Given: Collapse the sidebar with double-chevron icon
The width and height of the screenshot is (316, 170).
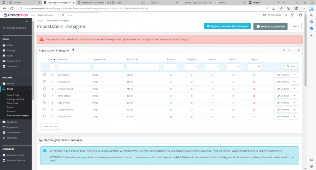Looking at the screenshot, I should coord(27,21).
